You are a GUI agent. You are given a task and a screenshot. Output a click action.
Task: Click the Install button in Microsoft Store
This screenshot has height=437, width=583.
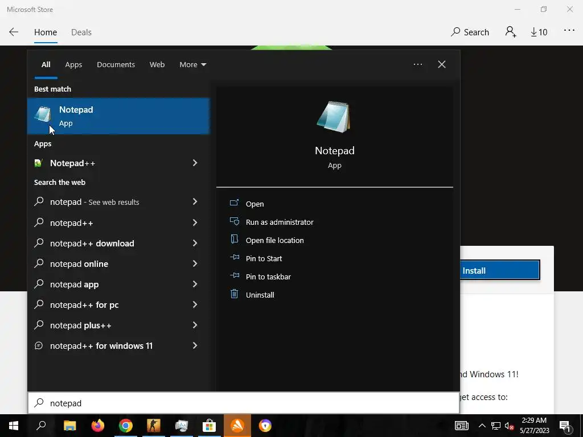[500, 270]
